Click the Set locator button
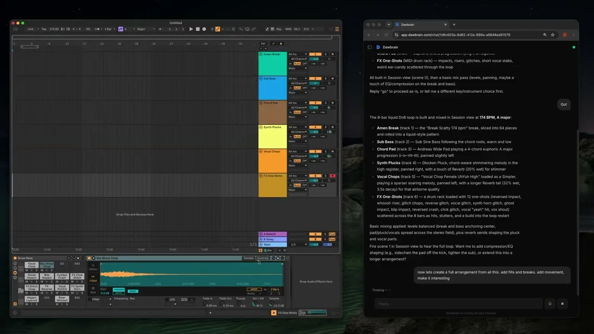594x334 pixels. click(263, 44)
